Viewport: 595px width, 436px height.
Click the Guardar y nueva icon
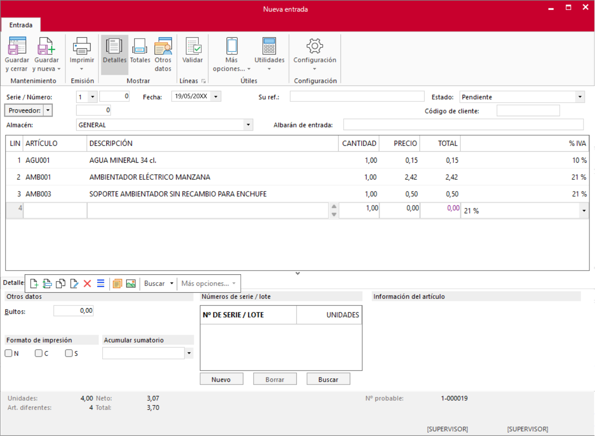pos(46,46)
